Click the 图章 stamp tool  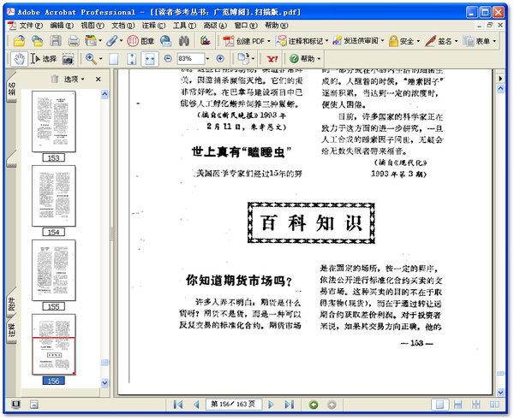pos(141,41)
